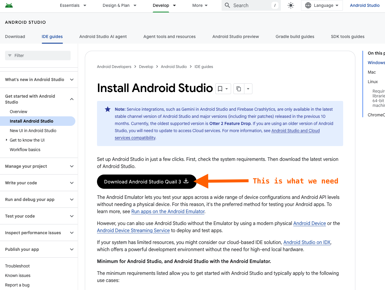Image resolution: width=385 pixels, height=290 pixels.
Task: Bookmark this page with the bookmark icon
Action: pos(220,89)
